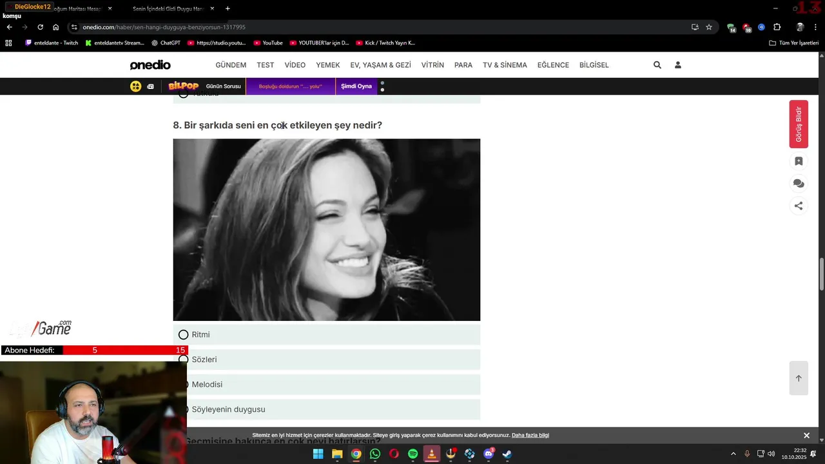Open WhatsApp from the taskbar

(375, 454)
